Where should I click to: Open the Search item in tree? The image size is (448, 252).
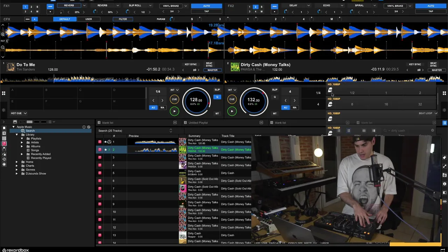[x=30, y=131]
